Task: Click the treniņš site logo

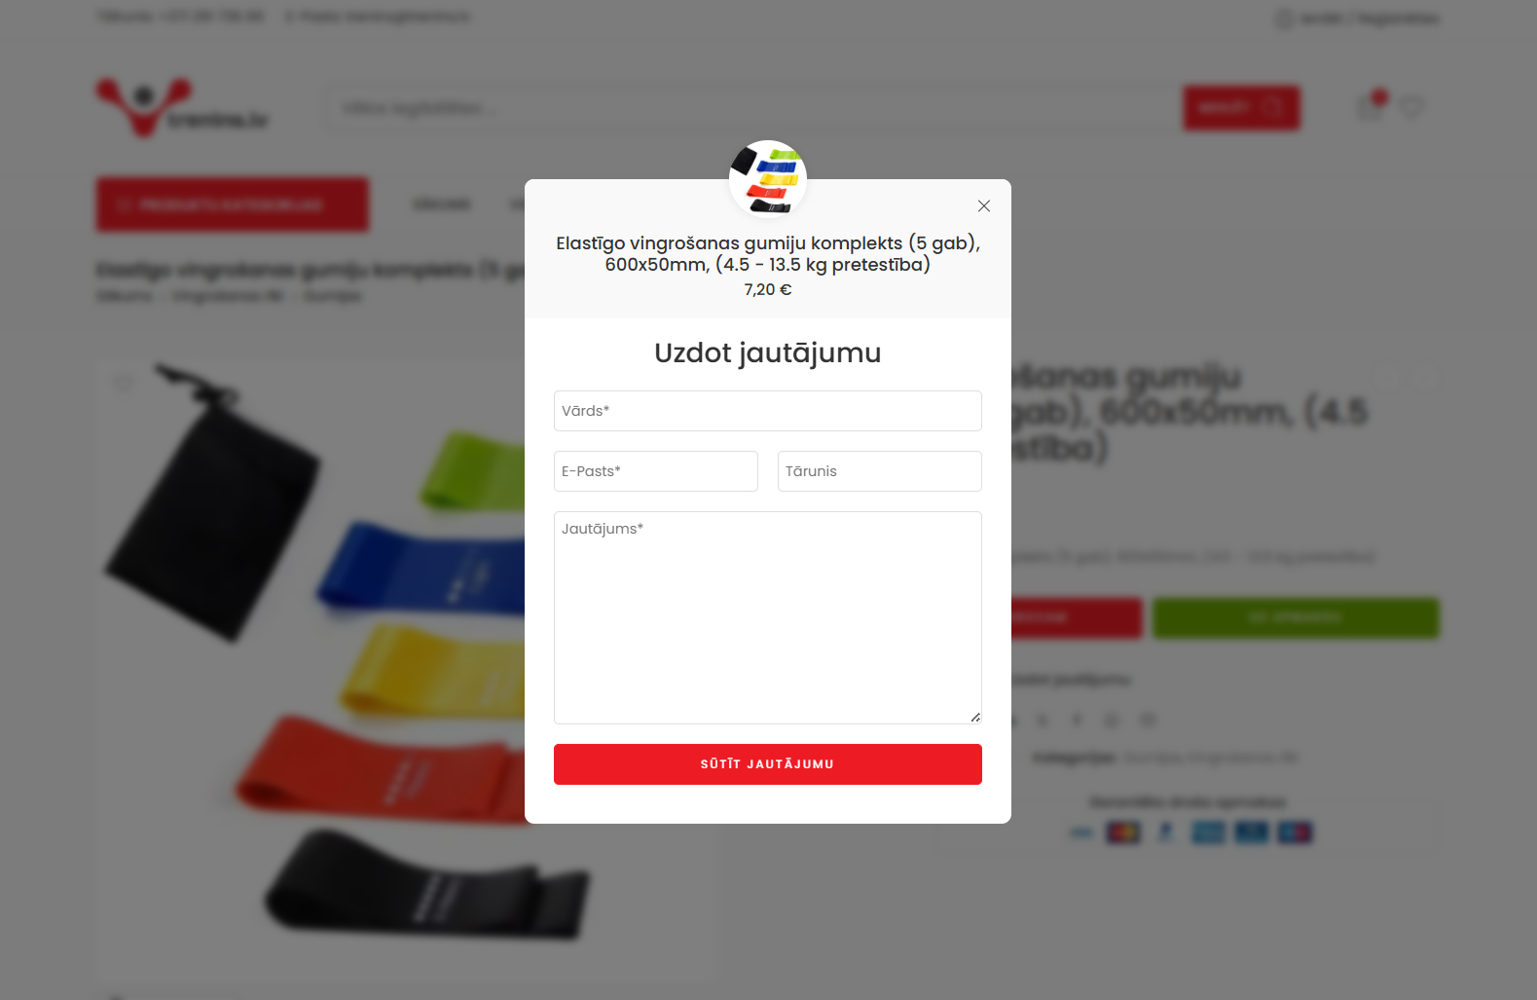Action: (183, 107)
